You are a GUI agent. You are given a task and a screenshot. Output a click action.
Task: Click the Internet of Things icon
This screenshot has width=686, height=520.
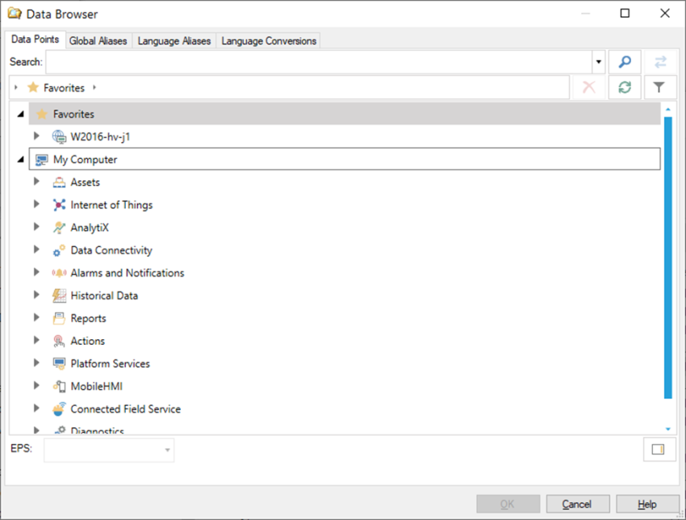pos(60,205)
